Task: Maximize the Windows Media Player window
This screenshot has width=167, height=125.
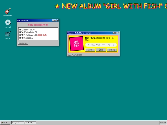Action: (116, 33)
